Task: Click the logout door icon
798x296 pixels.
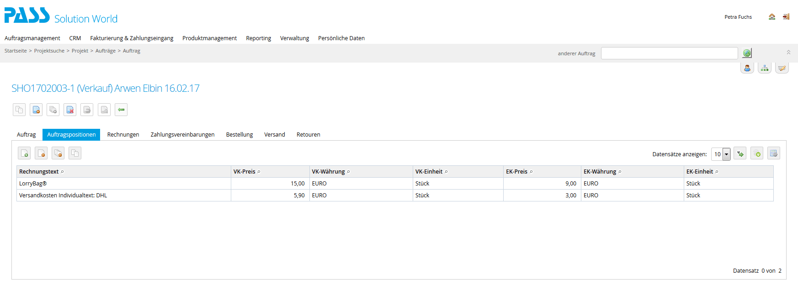Action: point(786,17)
